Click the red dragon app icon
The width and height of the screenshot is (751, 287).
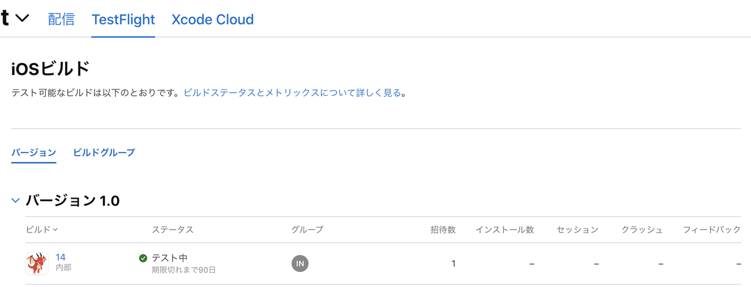coord(37,263)
